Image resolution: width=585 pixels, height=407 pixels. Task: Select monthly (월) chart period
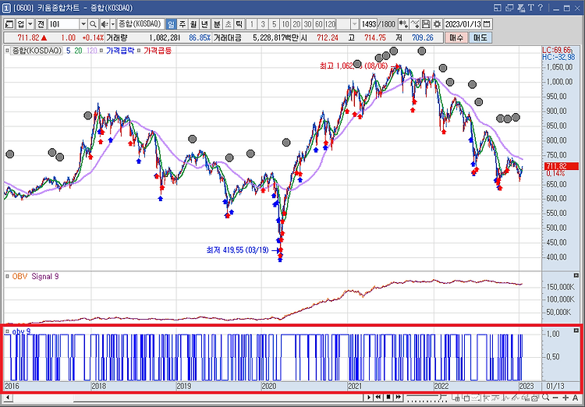click(193, 24)
